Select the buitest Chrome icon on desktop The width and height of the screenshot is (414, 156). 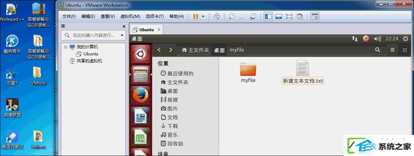[x=38, y=140]
